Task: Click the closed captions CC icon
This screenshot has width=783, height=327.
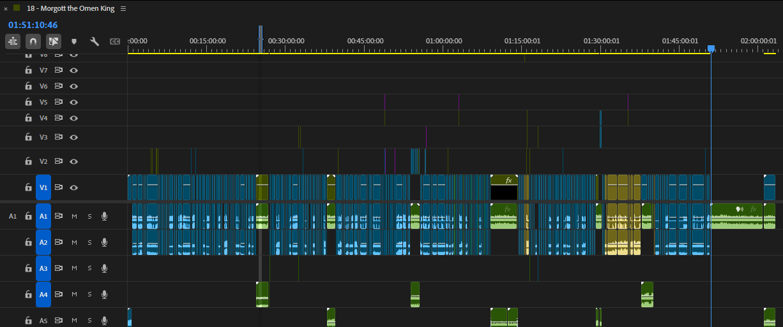Action: coord(115,41)
